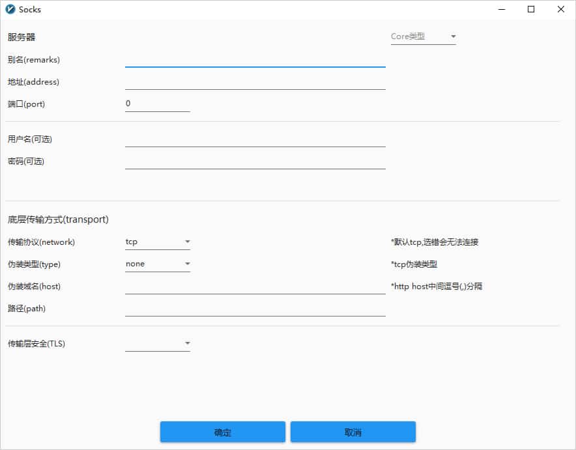Image resolution: width=576 pixels, height=450 pixels.
Task: Close the Socks dialog window
Action: click(x=561, y=9)
